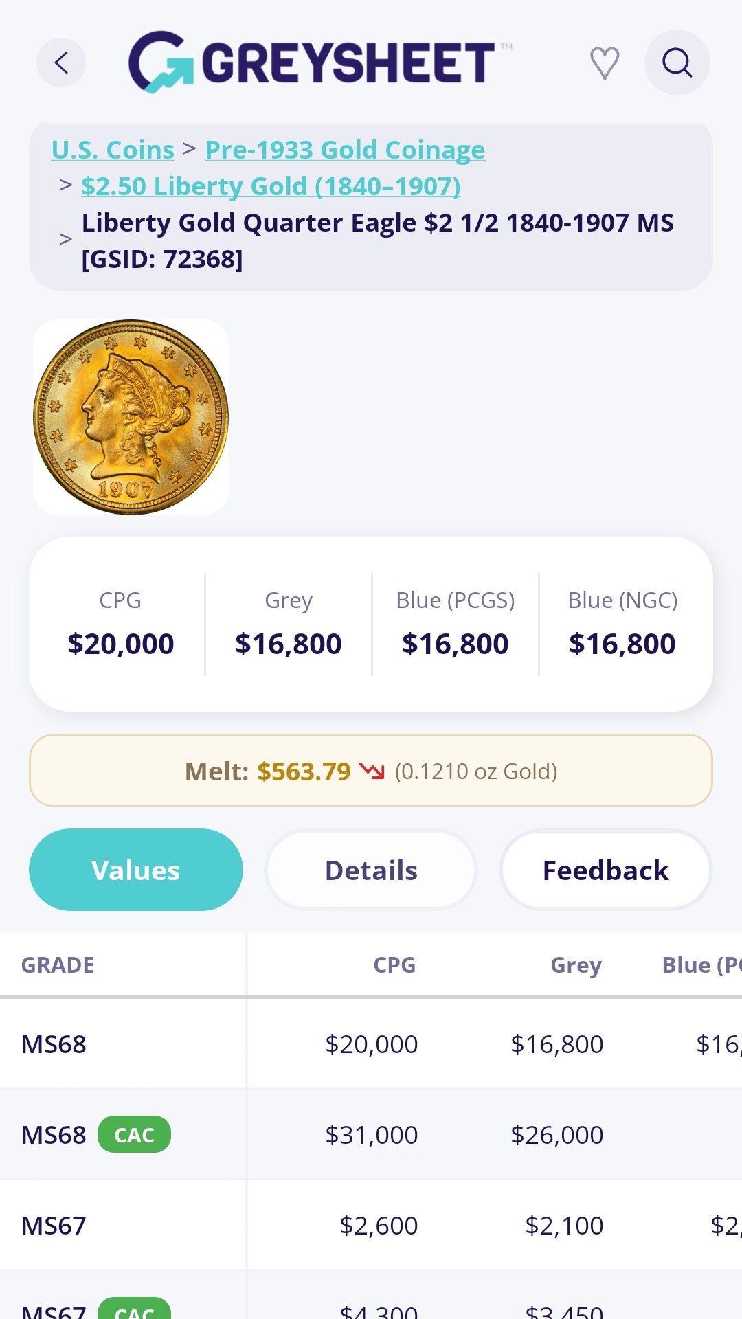Open $2.50 Liberty Gold (1840–1907) link
The width and height of the screenshot is (742, 1319).
[271, 186]
